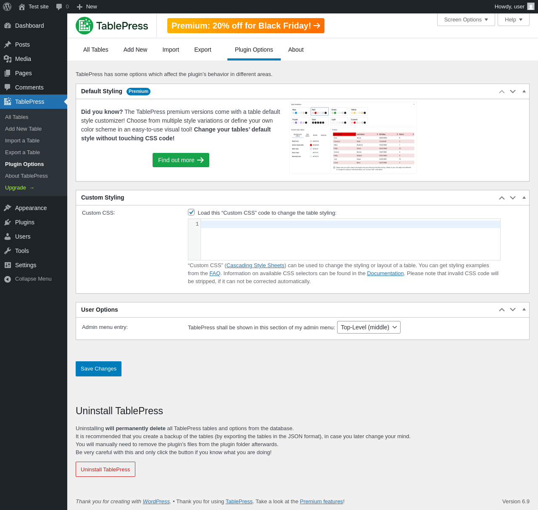The image size is (538, 510).
Task: Save the plugin options with Save Changes
Action: point(98,369)
